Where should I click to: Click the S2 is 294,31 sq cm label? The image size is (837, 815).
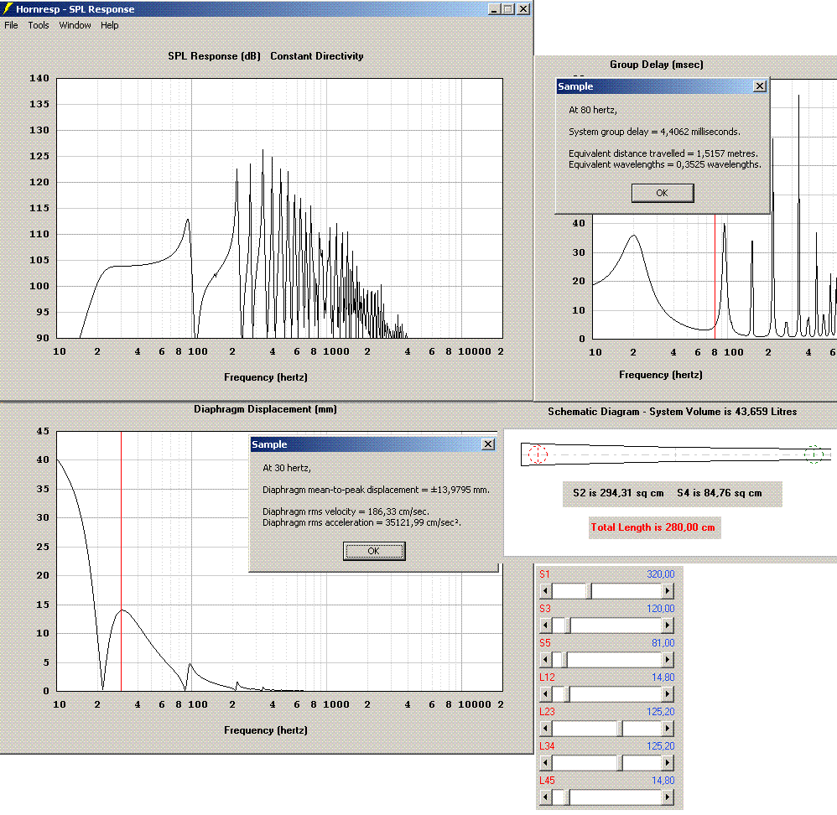pyautogui.click(x=618, y=493)
